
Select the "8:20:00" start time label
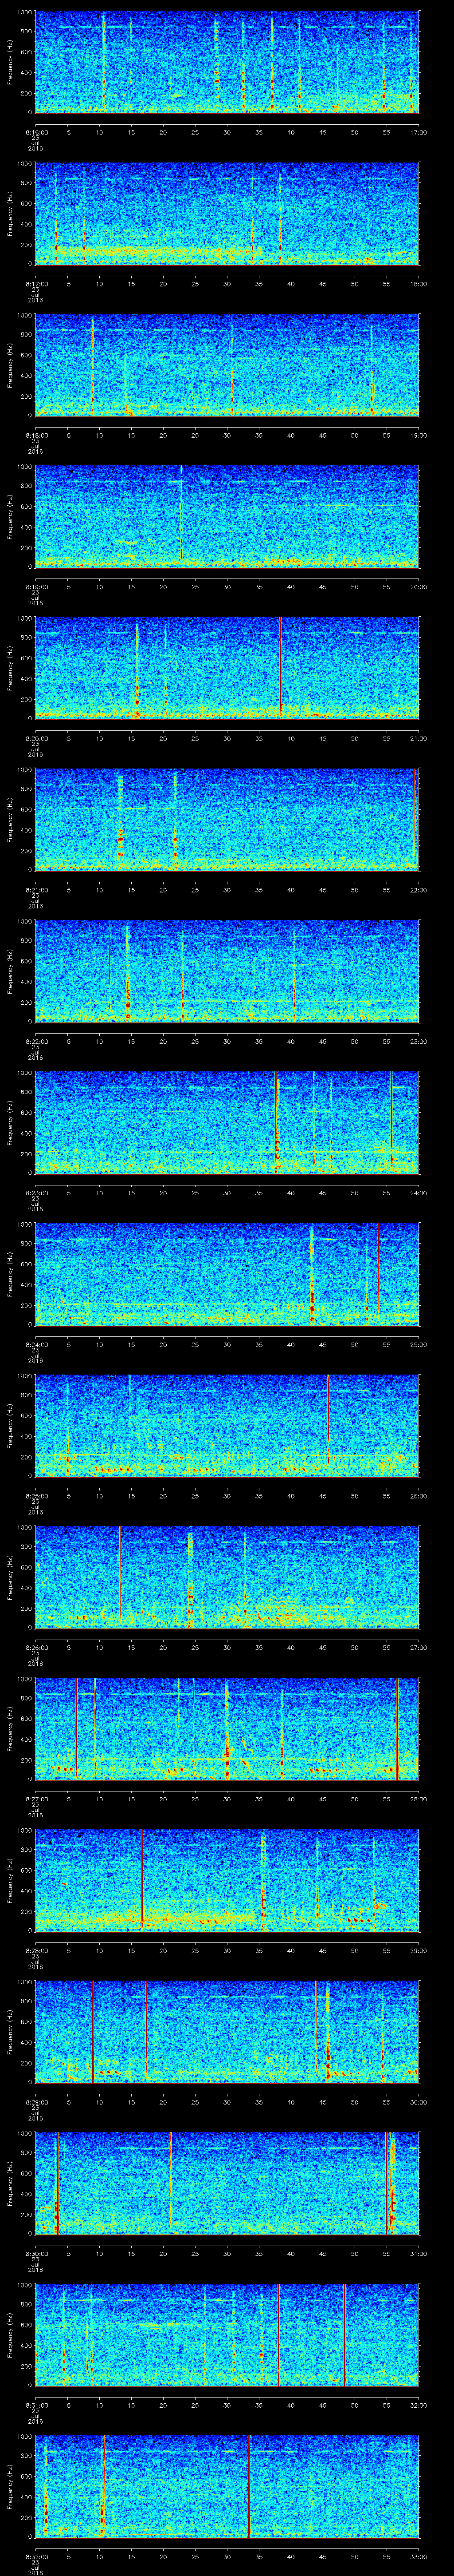tap(36, 738)
